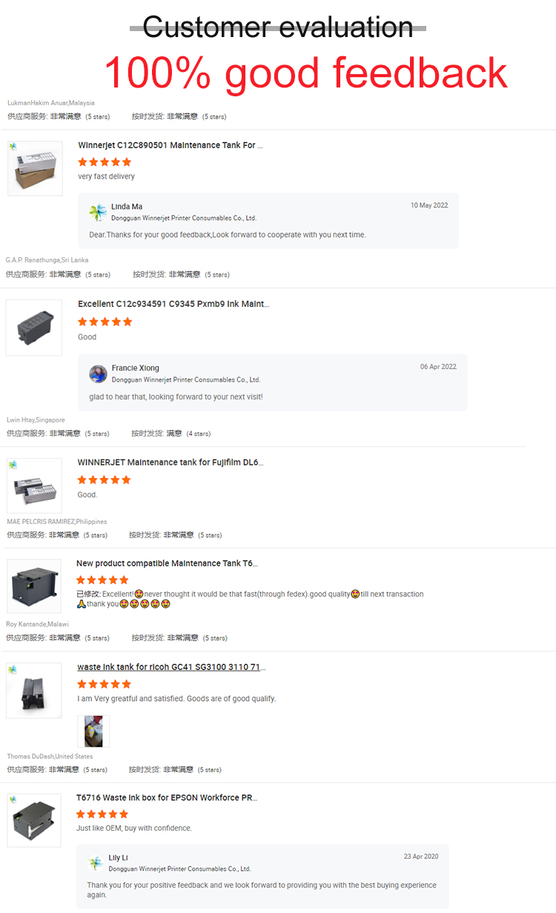This screenshot has width=556, height=913.
Task: Click Linda Ma's avatar icon
Action: pyautogui.click(x=98, y=213)
